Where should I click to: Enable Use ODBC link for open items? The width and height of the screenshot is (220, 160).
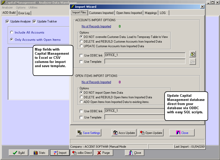[x=81, y=111]
